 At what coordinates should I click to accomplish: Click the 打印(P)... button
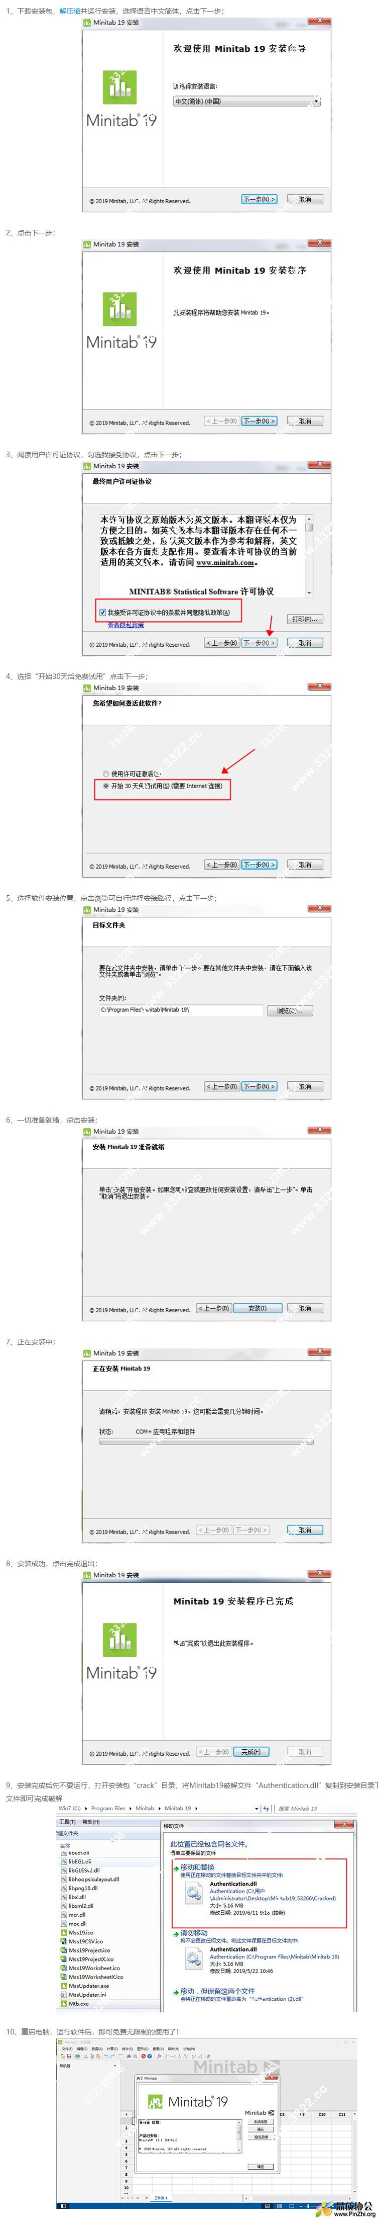coord(305,619)
